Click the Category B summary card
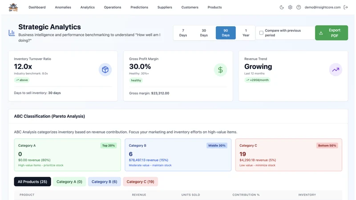This screenshot has width=356, height=200. click(178, 155)
